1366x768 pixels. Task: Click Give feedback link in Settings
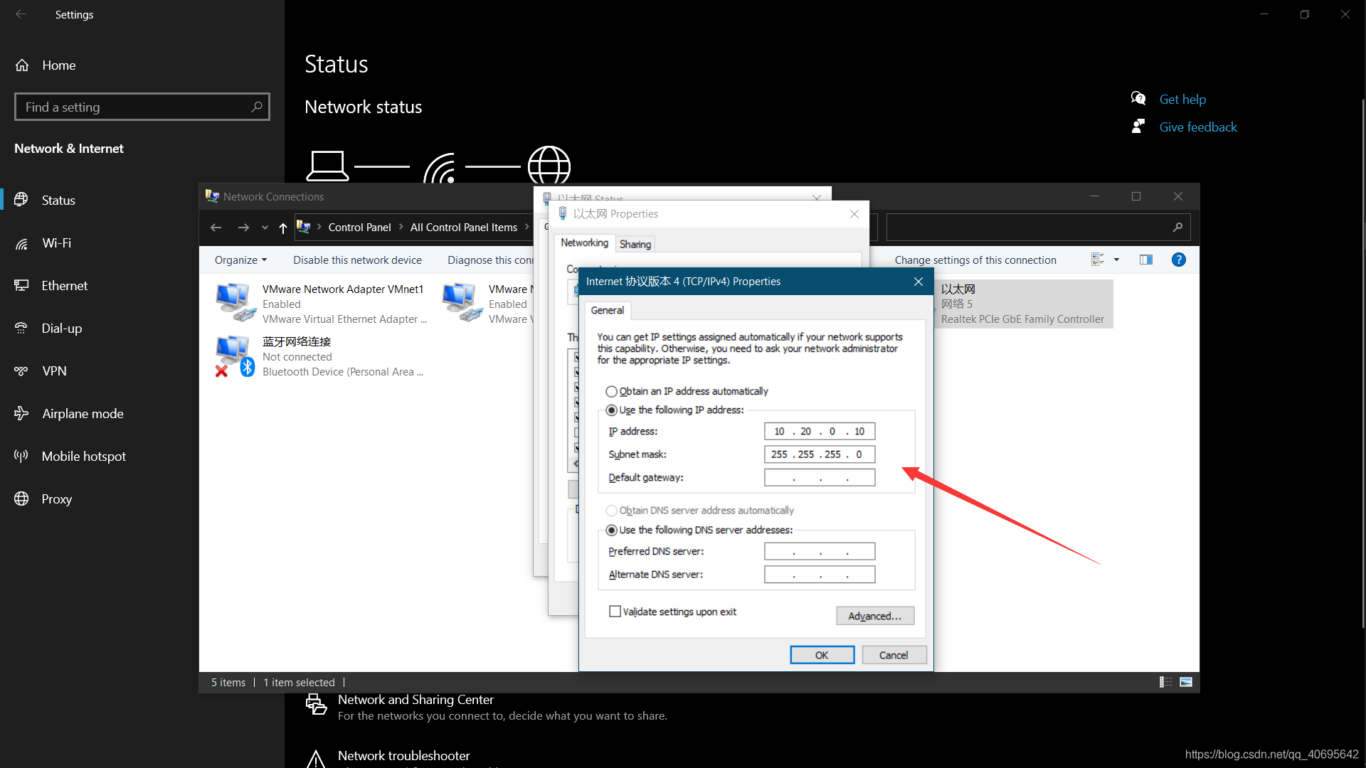(1198, 127)
